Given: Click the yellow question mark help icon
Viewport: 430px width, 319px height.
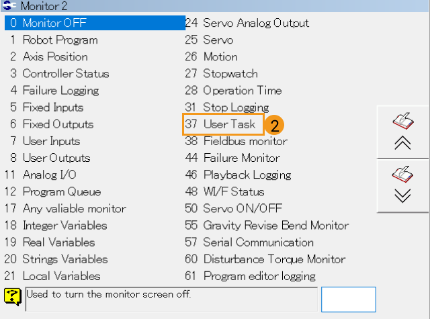Looking at the screenshot, I should [12, 295].
